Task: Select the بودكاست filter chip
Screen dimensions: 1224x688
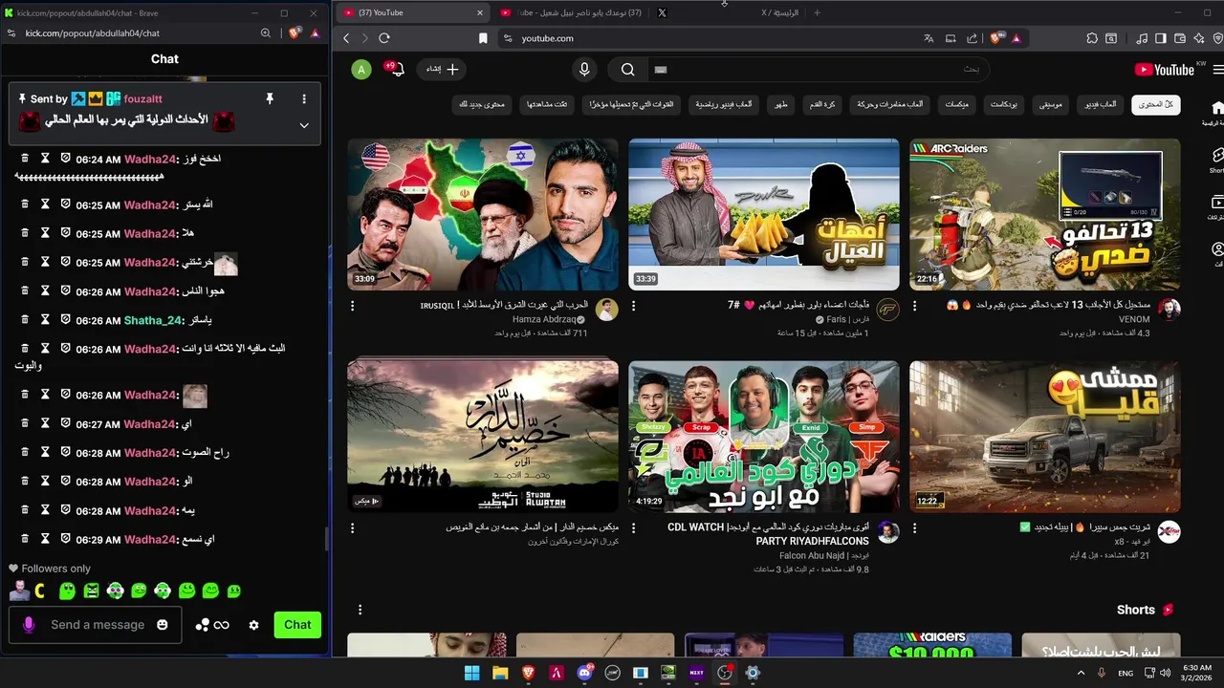Action: point(1004,104)
